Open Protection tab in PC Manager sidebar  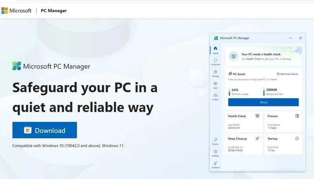tap(215, 62)
